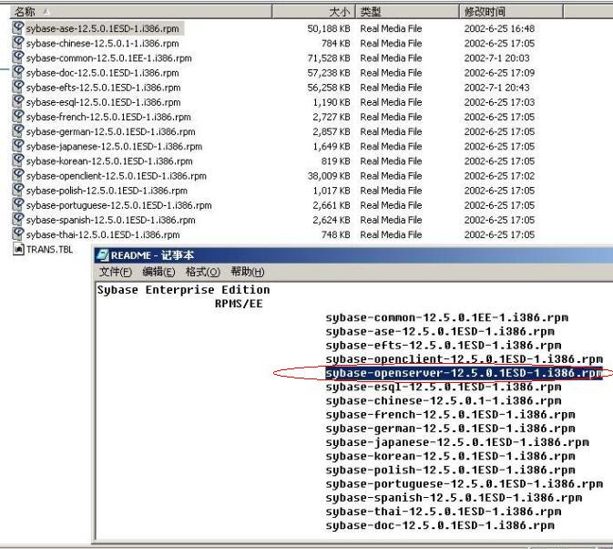The image size is (613, 549).
Task: Click the sybase-common line in README text
Action: pos(447,317)
